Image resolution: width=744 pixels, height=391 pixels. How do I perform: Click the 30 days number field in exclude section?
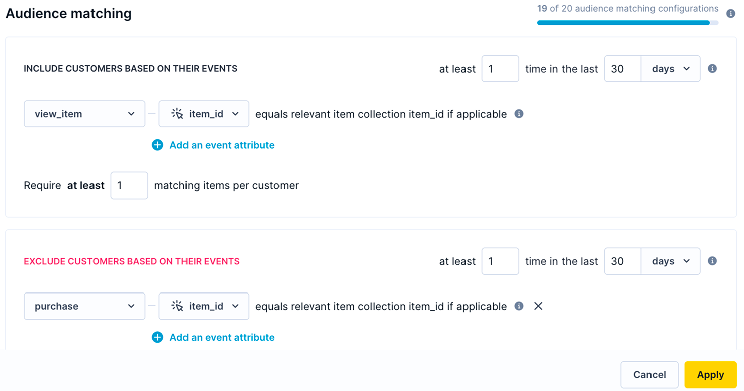[623, 261]
